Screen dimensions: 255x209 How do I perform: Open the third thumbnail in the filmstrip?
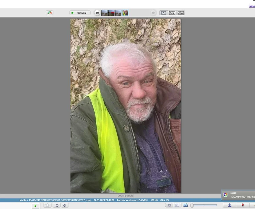tap(118, 13)
